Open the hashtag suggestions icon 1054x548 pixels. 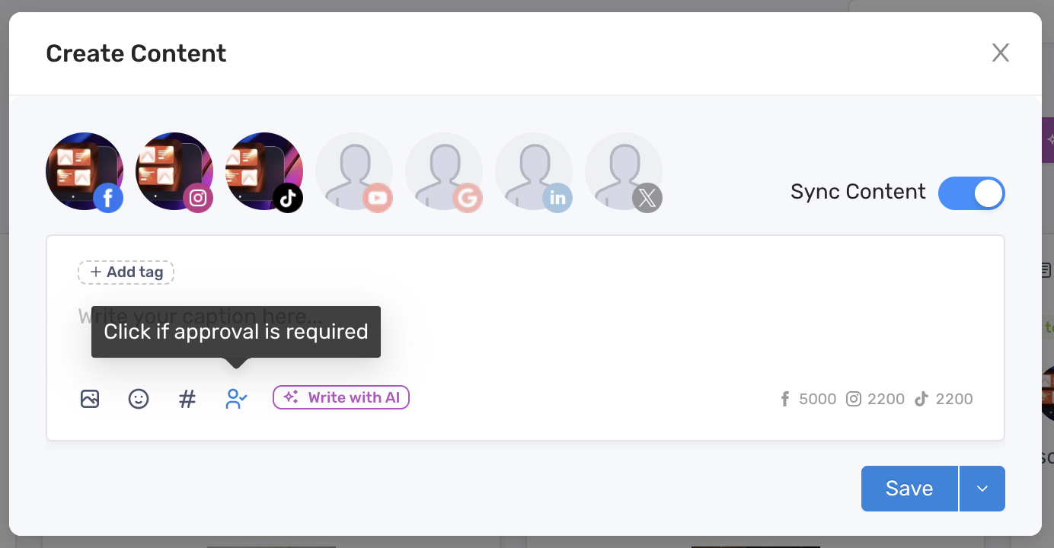coord(187,399)
